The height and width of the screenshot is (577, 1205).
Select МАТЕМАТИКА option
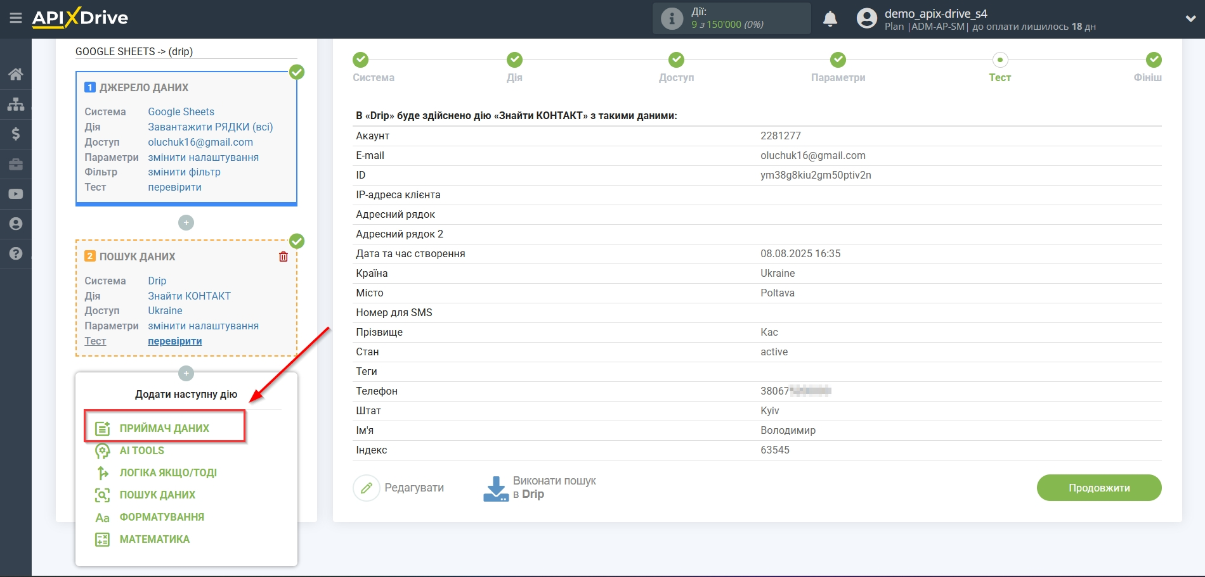[155, 539]
